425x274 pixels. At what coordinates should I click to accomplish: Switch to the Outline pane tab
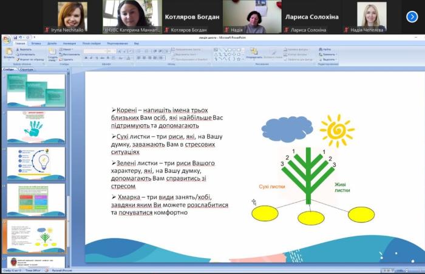pyautogui.click(x=27, y=70)
